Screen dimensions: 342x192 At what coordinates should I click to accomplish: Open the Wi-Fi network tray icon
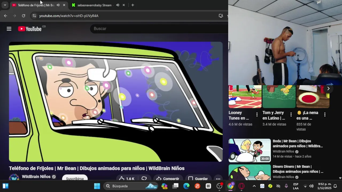coord(305,186)
